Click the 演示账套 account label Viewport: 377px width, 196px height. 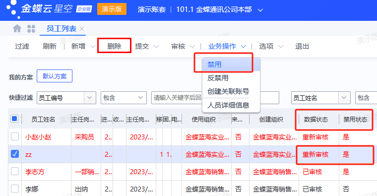[x=152, y=9]
